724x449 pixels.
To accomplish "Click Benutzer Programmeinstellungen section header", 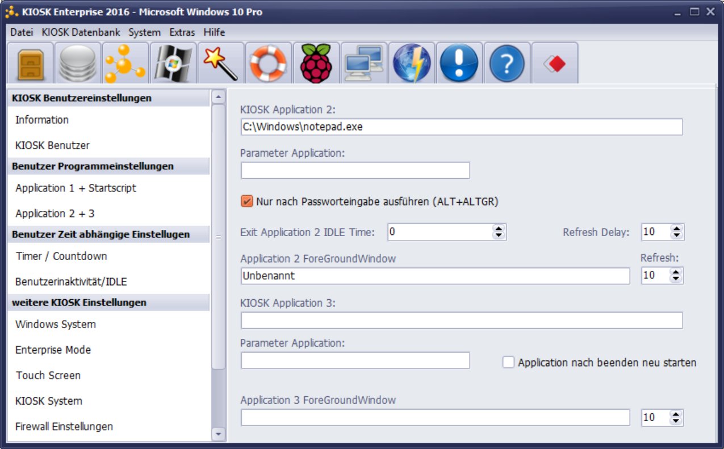I will tap(108, 166).
